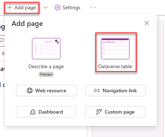
Task: Select the Dataverse table thumbnail
Action: click(x=115, y=49)
